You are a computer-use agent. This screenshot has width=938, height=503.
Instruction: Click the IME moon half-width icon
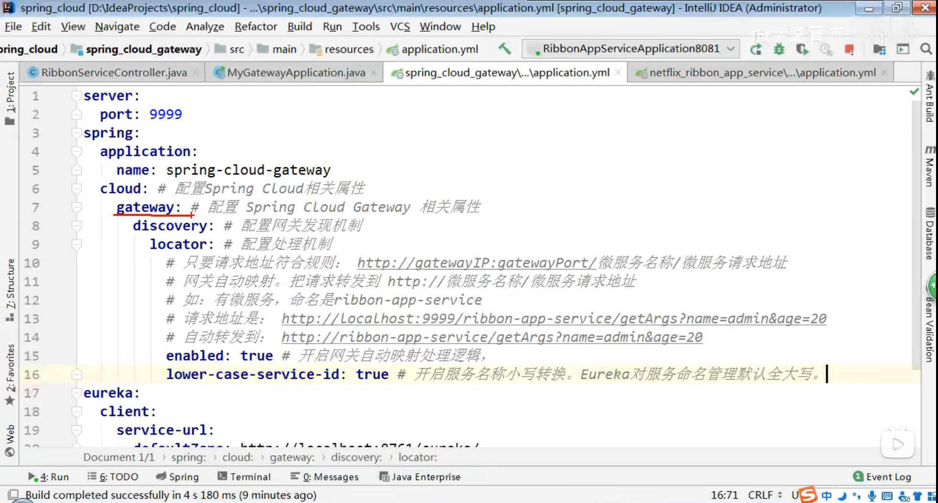pyautogui.click(x=842, y=496)
